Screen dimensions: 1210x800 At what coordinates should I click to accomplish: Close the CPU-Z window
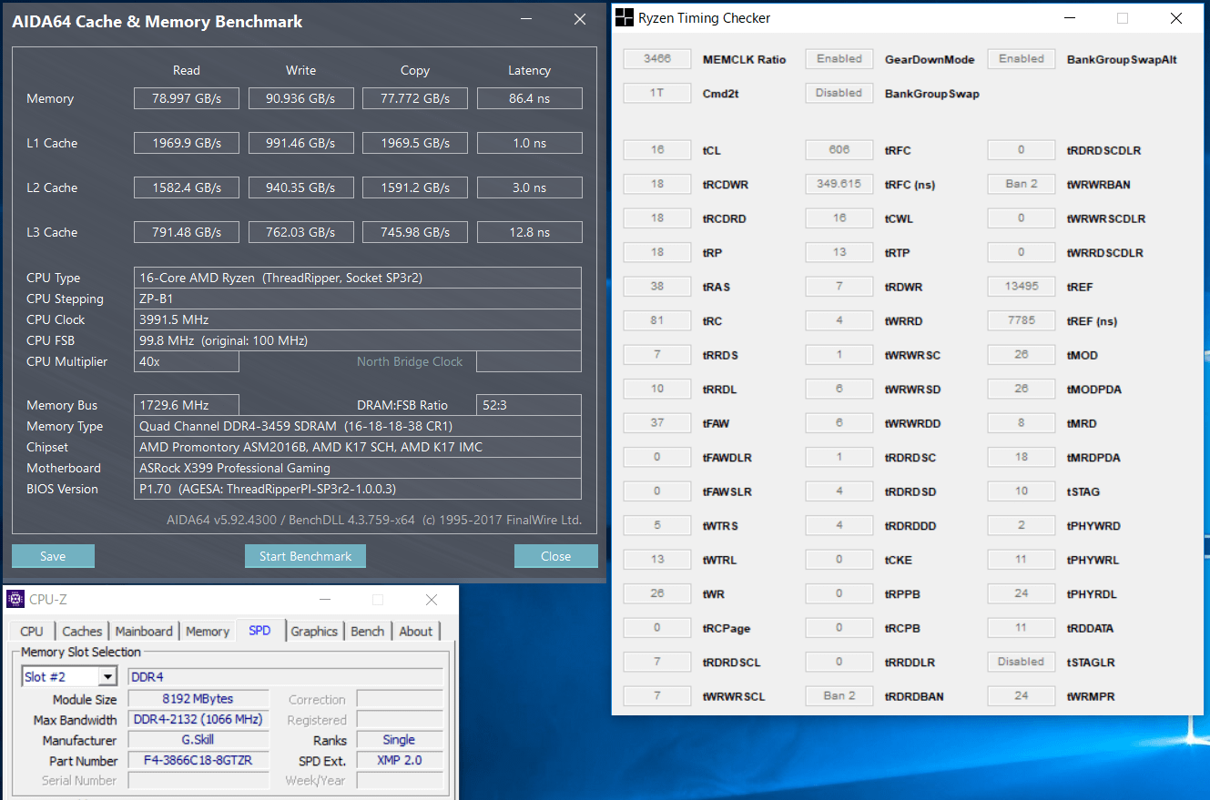click(432, 600)
